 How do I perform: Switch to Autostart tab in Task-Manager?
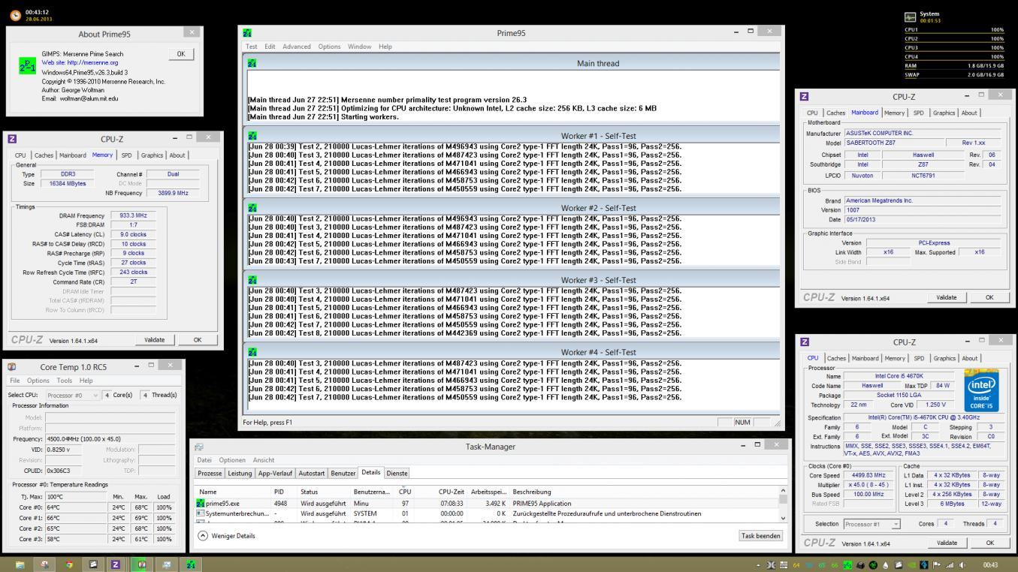coord(312,474)
